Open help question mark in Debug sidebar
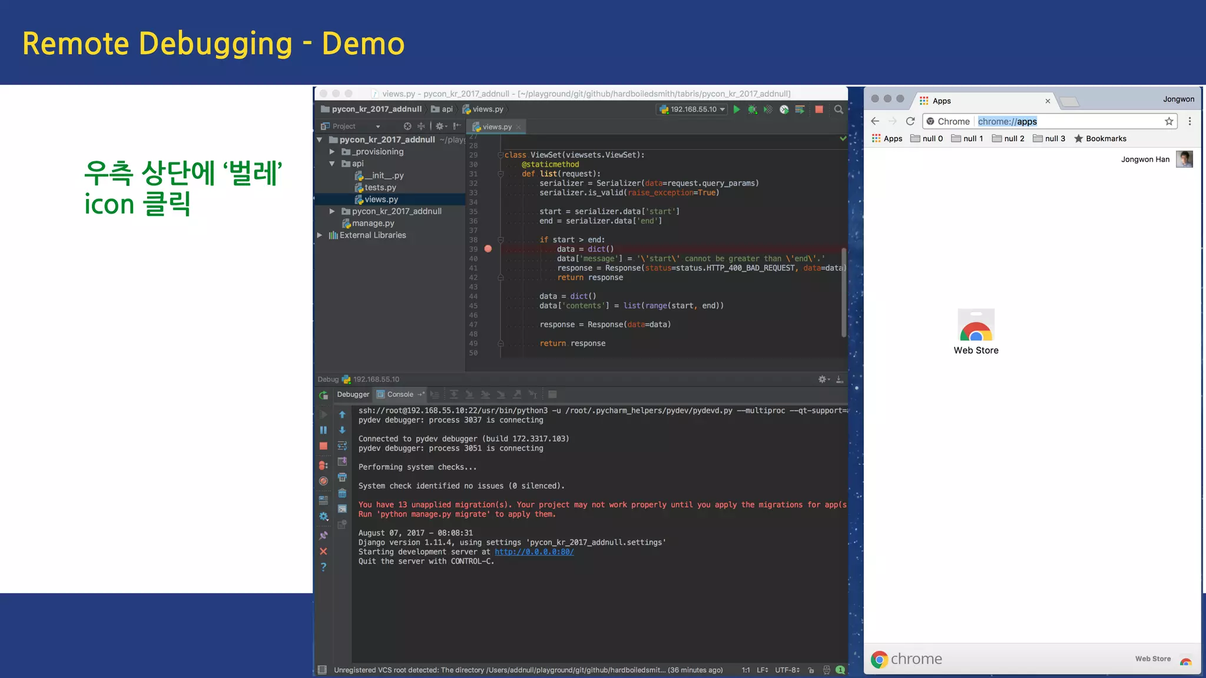This screenshot has height=678, width=1206. tap(323, 567)
